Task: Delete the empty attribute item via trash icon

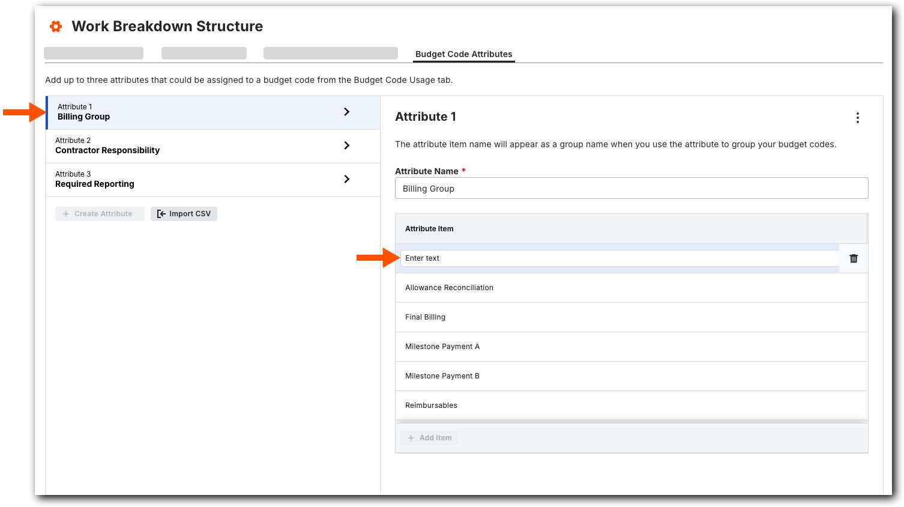Action: tap(854, 258)
